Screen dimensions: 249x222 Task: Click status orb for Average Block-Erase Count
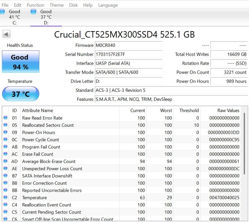[x=5, y=161]
